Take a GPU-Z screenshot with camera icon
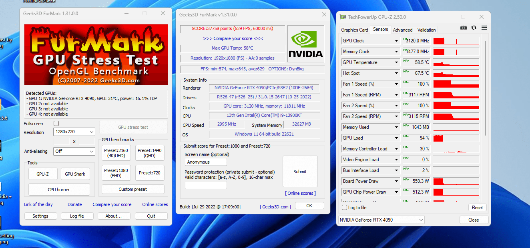 (x=464, y=28)
